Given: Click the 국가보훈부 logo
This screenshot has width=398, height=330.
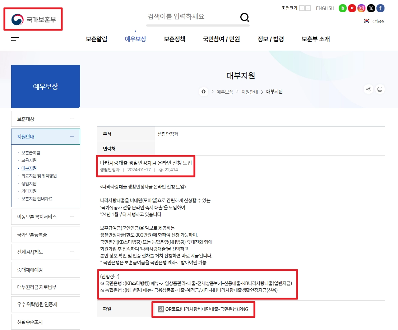Looking at the screenshot, I should [x=33, y=19].
